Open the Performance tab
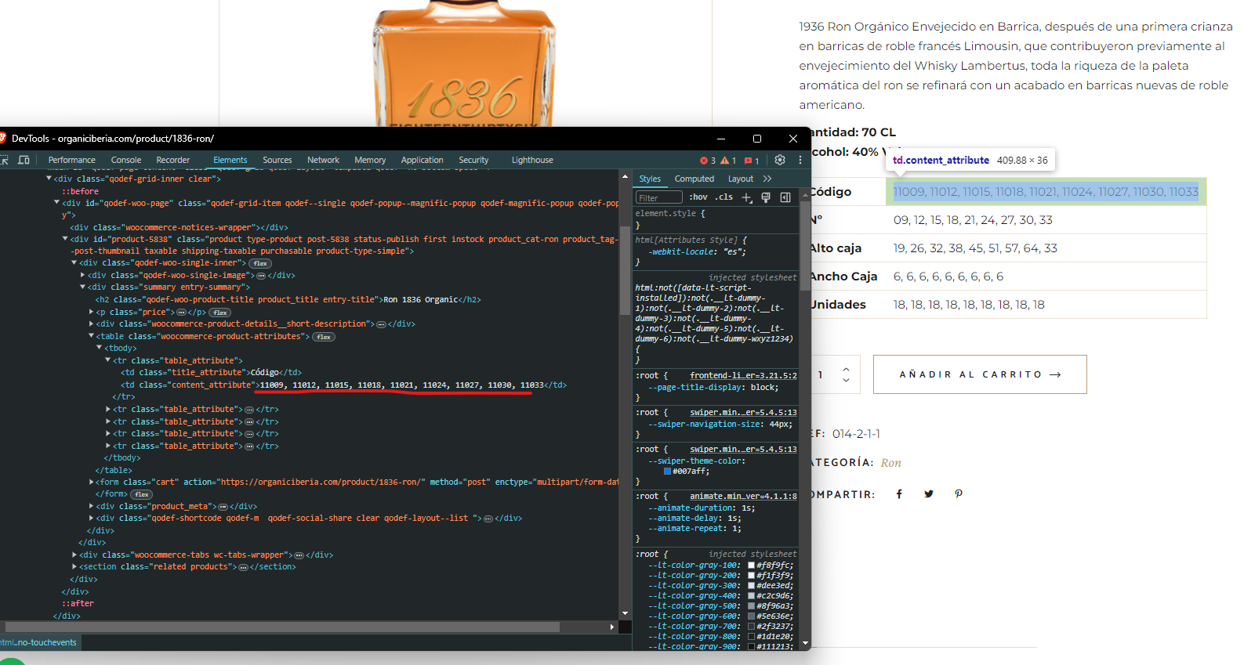Viewport: 1244px width, 665px height. (x=72, y=160)
